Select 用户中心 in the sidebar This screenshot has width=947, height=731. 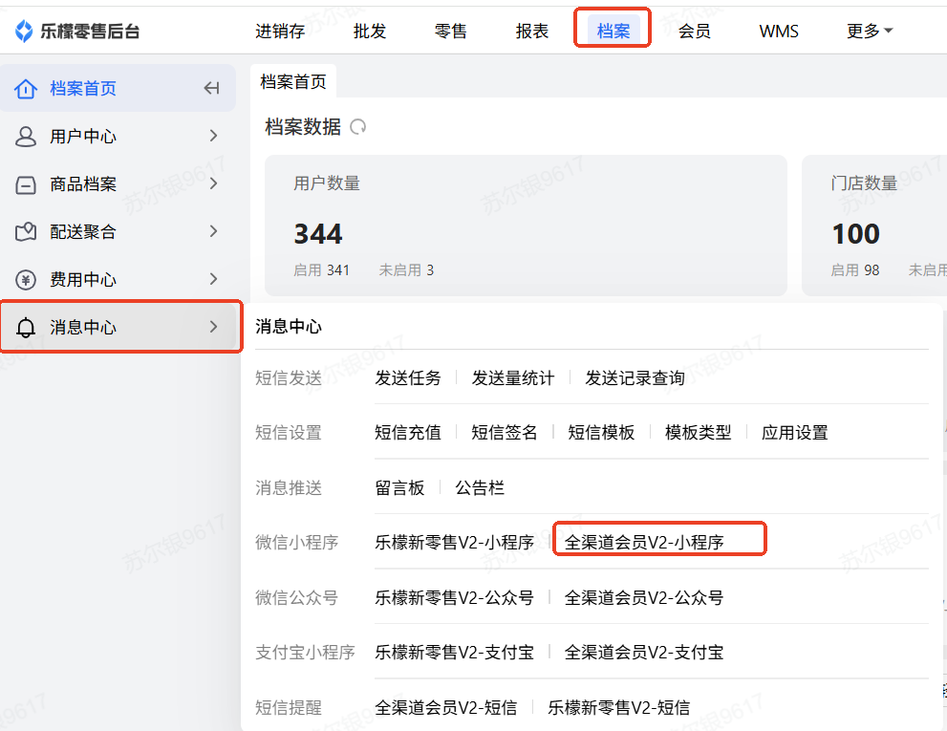[x=118, y=136]
